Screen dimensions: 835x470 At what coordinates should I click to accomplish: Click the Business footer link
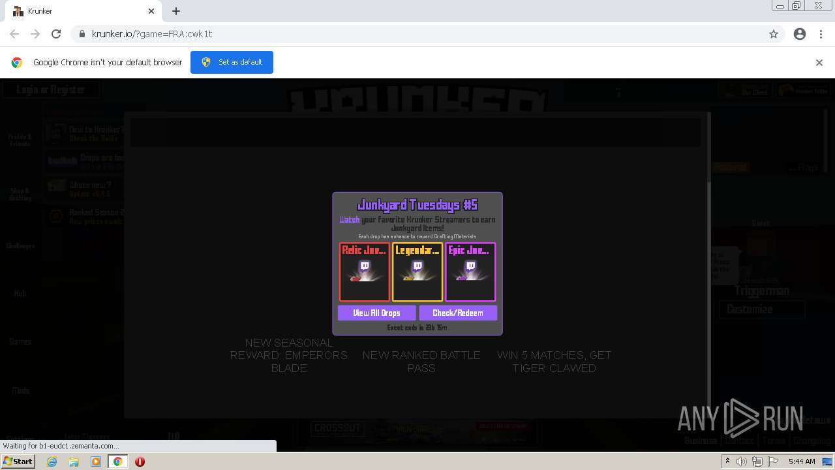[701, 441]
